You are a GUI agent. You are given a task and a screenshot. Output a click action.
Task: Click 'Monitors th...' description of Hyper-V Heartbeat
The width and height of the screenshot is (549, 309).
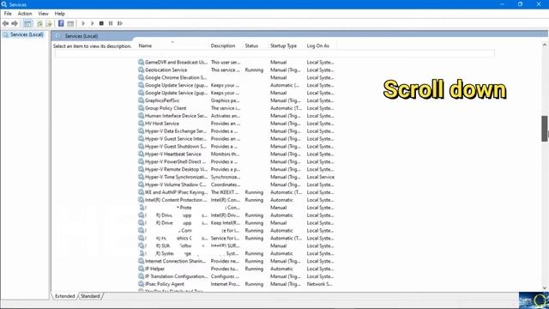pyautogui.click(x=225, y=154)
